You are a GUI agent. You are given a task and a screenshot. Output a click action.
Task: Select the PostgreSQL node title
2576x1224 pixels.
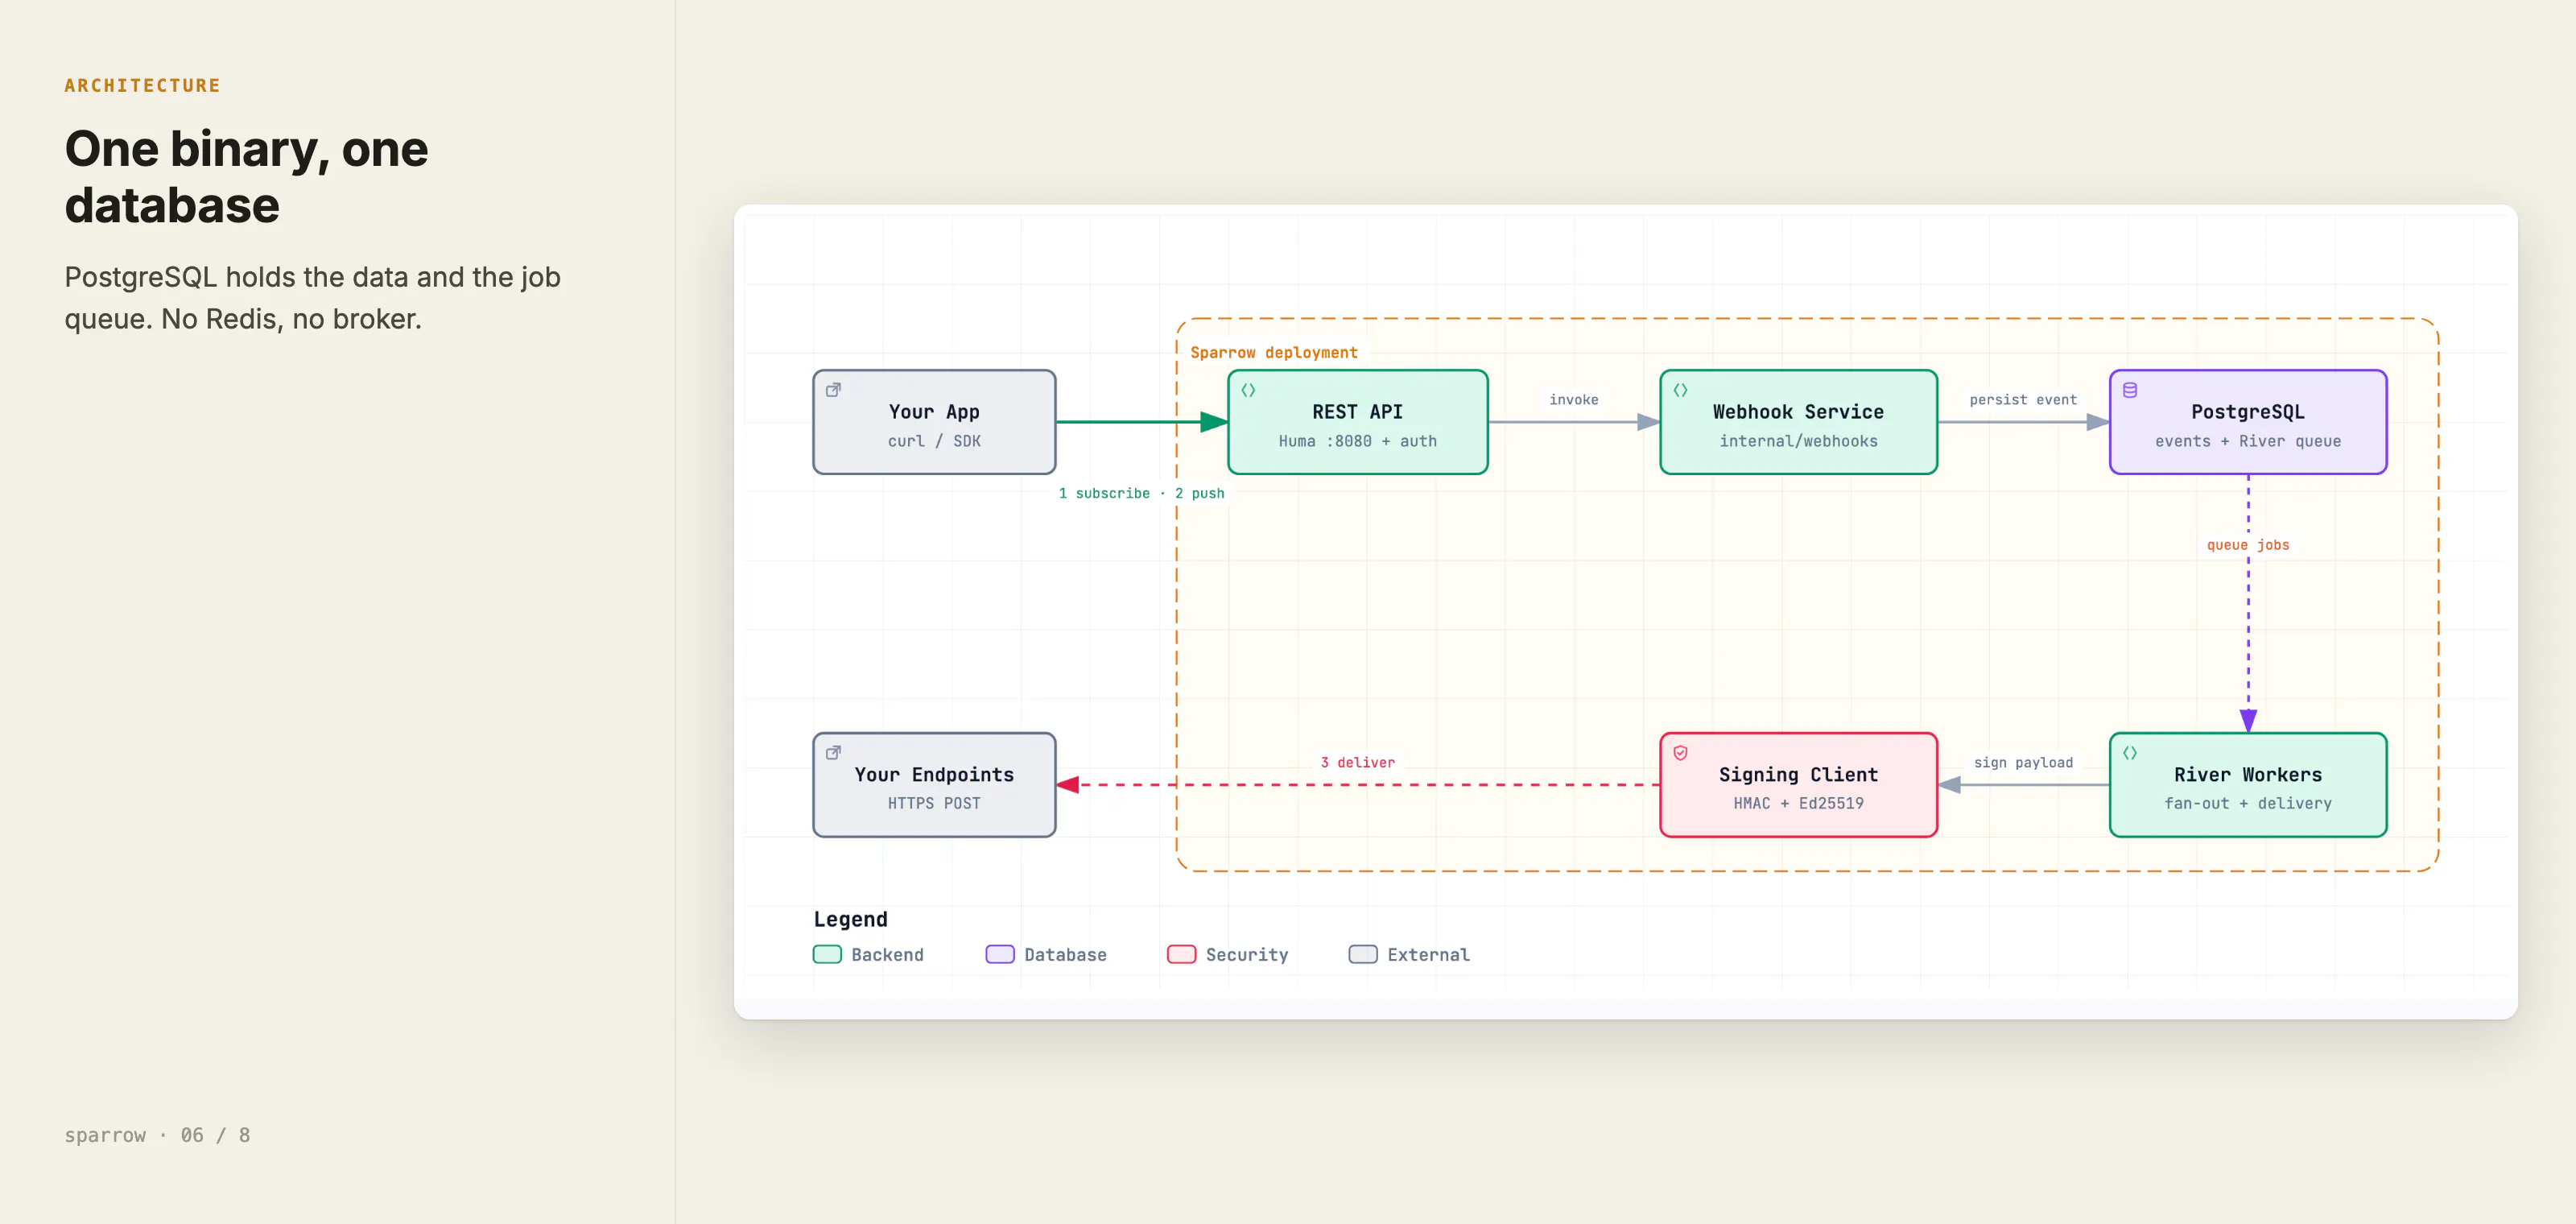point(2248,412)
